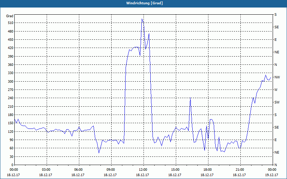Screen dimensions: 287x179
Task: Select the 15:00 time axis label
Action: point(176,169)
